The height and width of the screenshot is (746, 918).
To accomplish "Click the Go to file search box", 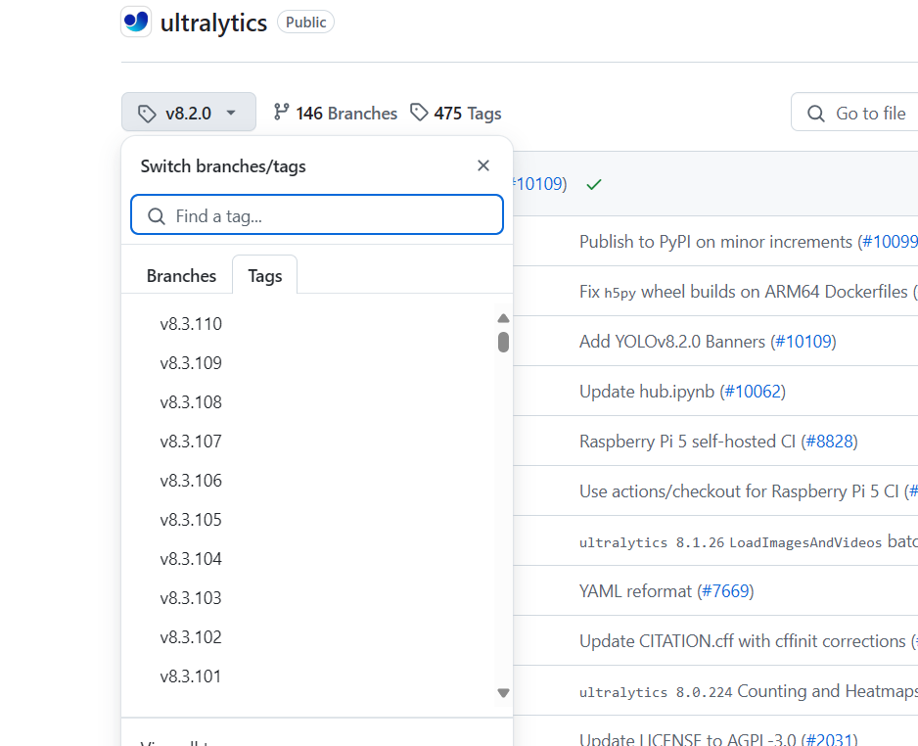I will [854, 112].
